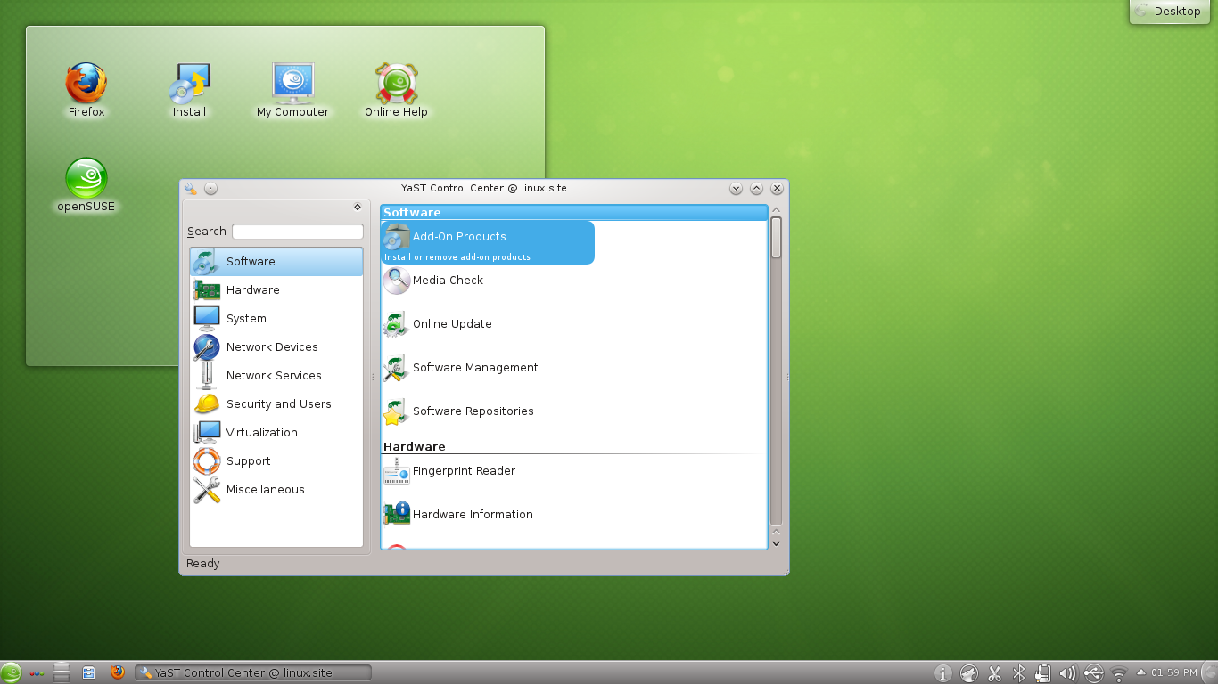
Task: Launch the Media Check module
Action: tap(433, 281)
